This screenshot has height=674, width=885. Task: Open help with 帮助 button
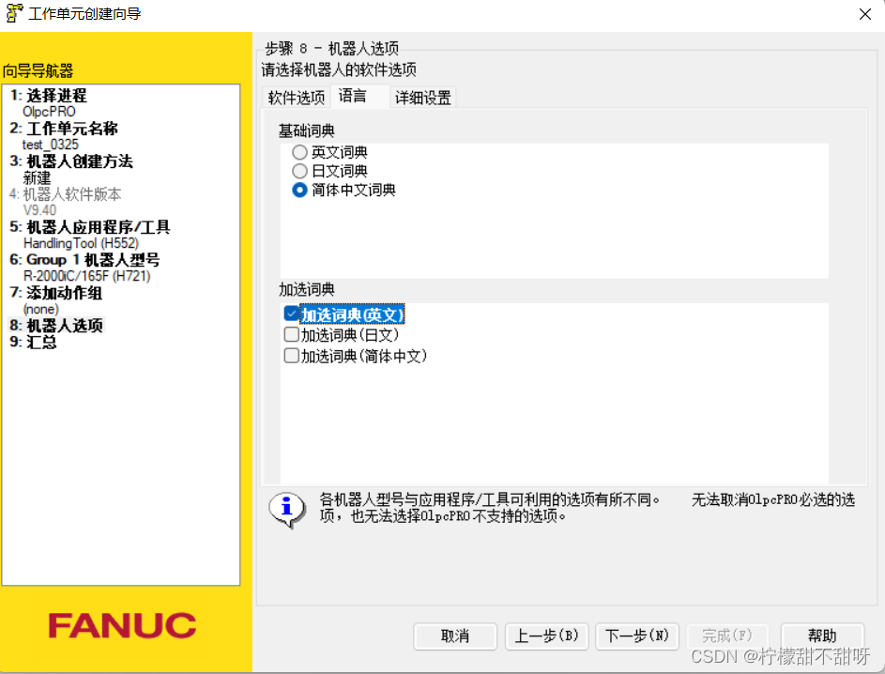point(822,636)
